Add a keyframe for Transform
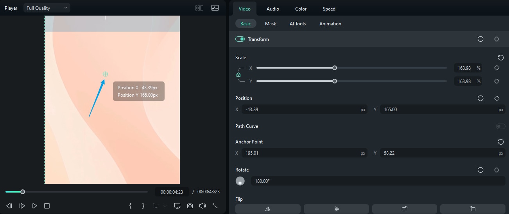 (497, 39)
